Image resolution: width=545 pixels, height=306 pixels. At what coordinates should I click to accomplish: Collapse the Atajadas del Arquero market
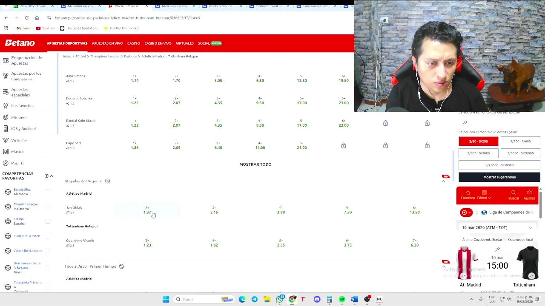tap(443, 181)
